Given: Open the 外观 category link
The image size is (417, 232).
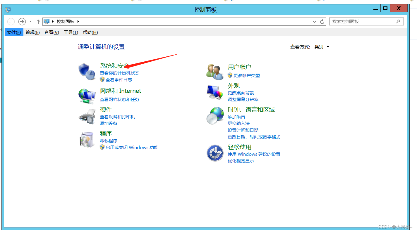Looking at the screenshot, I should 234,86.
